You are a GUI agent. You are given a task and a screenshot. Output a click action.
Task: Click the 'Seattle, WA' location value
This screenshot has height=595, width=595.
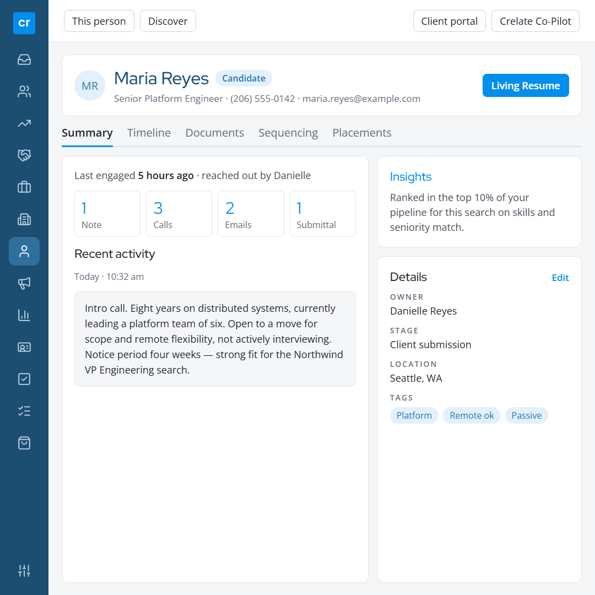point(416,378)
